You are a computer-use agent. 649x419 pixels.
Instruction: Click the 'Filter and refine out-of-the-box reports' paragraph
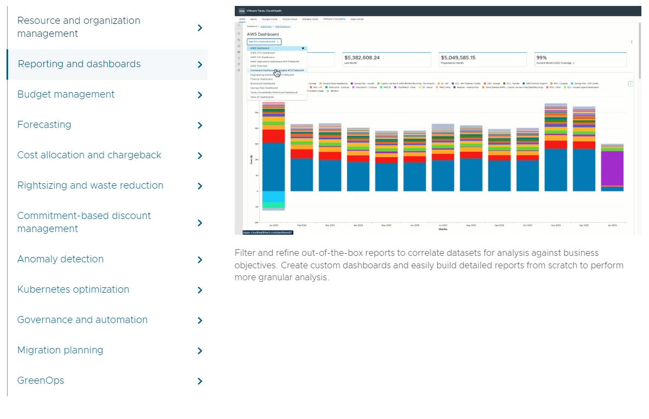pyautogui.click(x=429, y=265)
